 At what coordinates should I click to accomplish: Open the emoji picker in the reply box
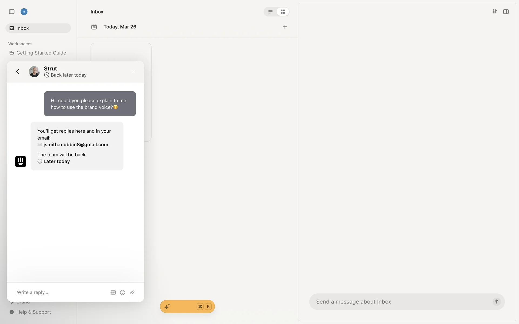click(122, 292)
